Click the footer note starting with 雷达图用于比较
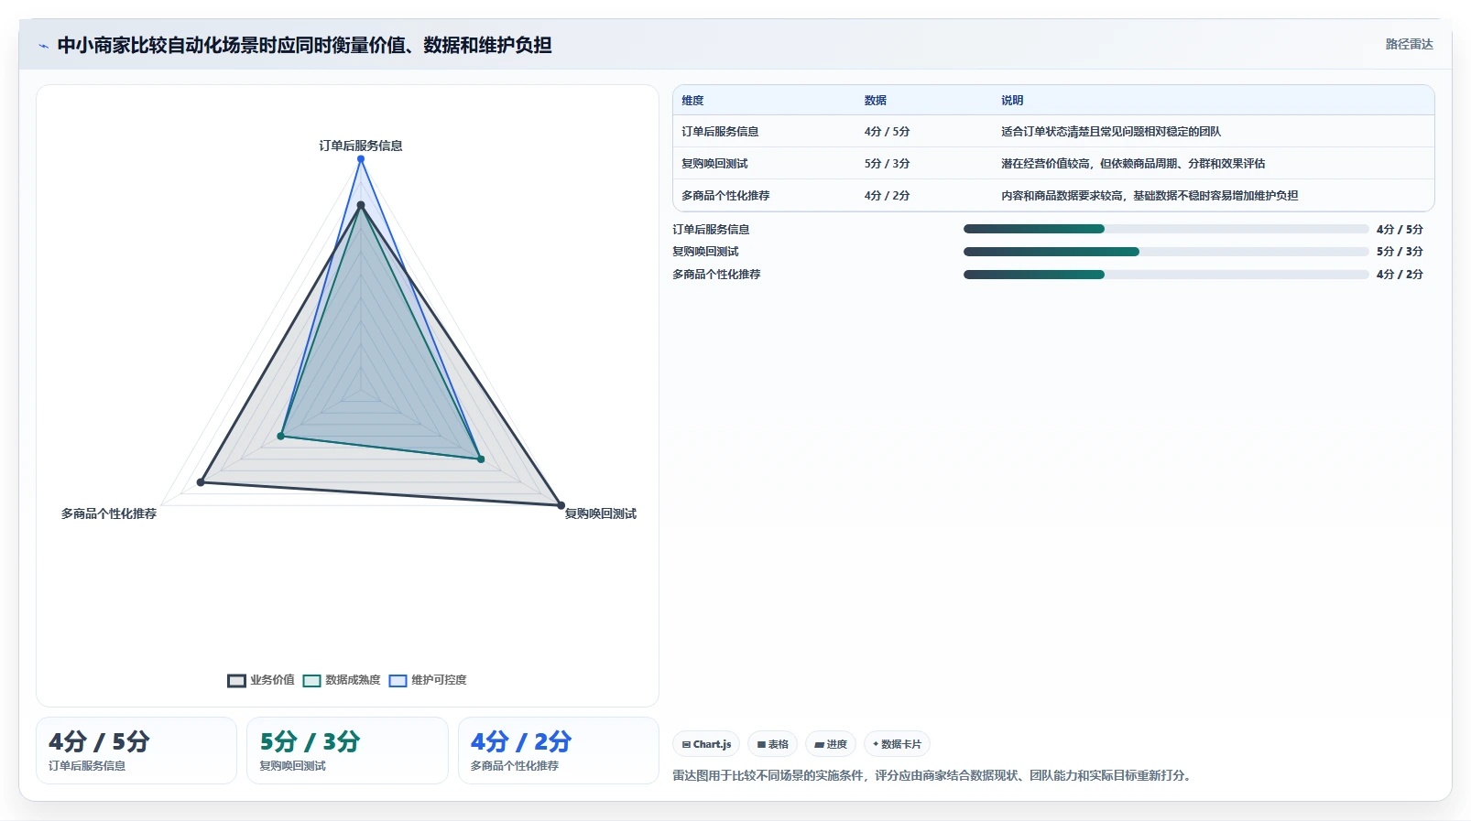The height and width of the screenshot is (821, 1471). pyautogui.click(x=934, y=775)
